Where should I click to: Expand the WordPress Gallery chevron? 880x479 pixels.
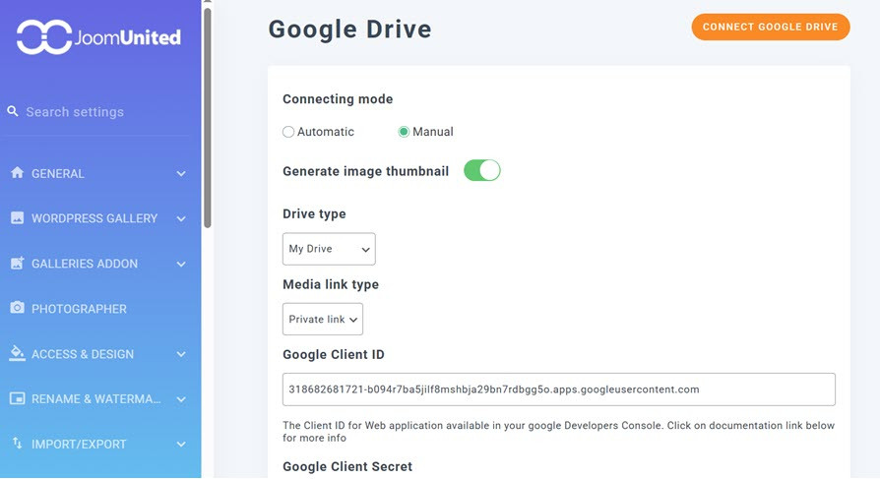(x=181, y=218)
